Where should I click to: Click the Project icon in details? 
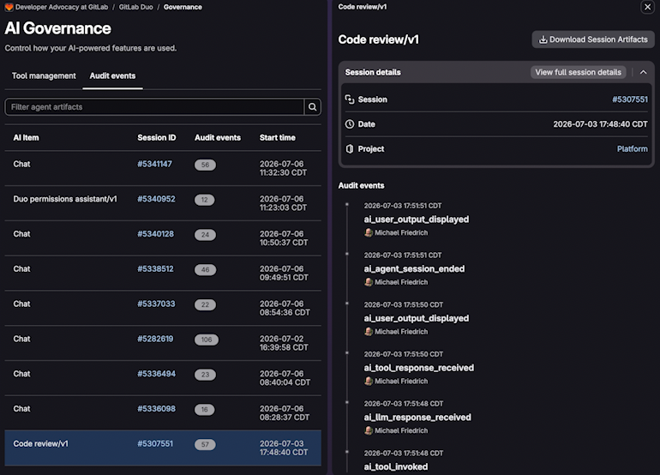click(350, 149)
